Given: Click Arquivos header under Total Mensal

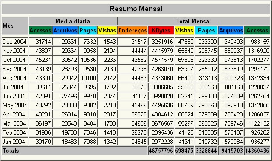Looking at the screenshot, I should pyautogui.click(x=231, y=30).
